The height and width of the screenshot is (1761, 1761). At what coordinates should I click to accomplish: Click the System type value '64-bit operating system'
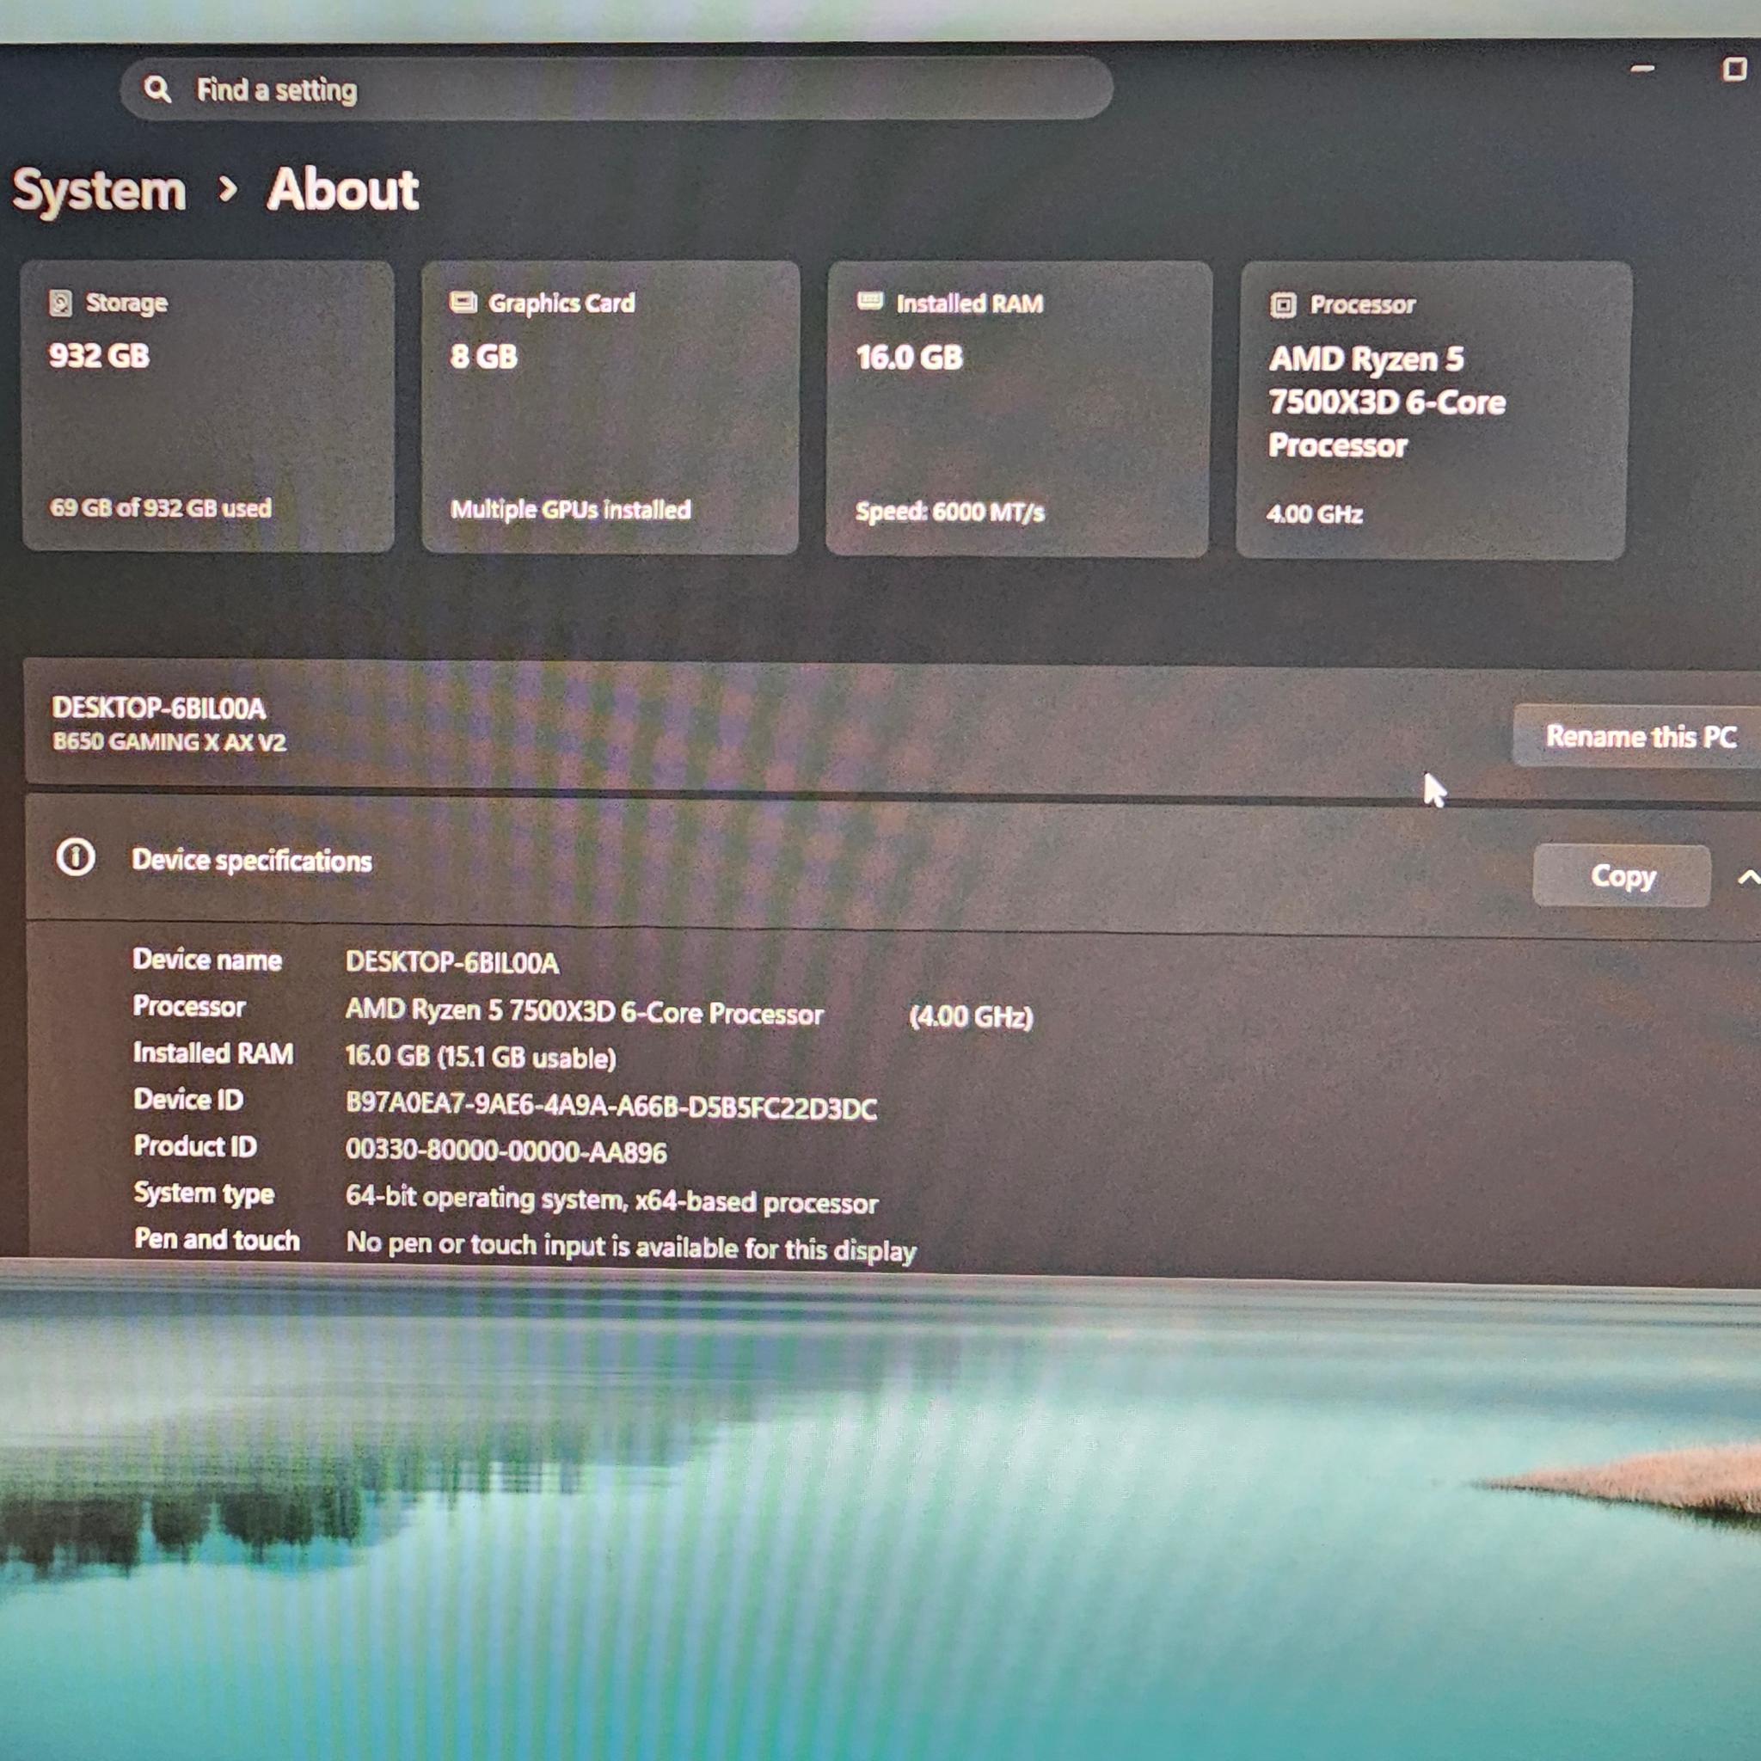[611, 1200]
